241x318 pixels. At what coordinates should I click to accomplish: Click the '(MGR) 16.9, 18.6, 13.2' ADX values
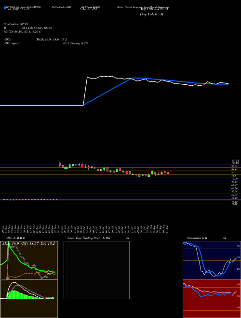coord(51,40)
